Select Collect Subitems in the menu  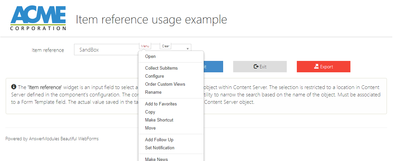click(161, 68)
